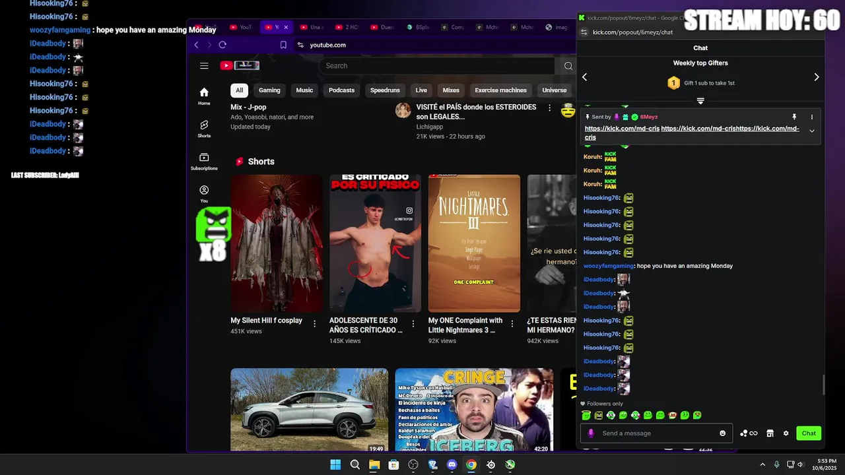Reload the YouTube page
Image resolution: width=845 pixels, height=475 pixels.
pos(222,45)
